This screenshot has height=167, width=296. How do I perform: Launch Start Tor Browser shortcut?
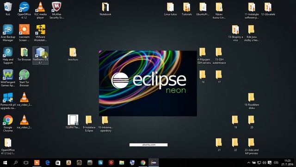24,78
